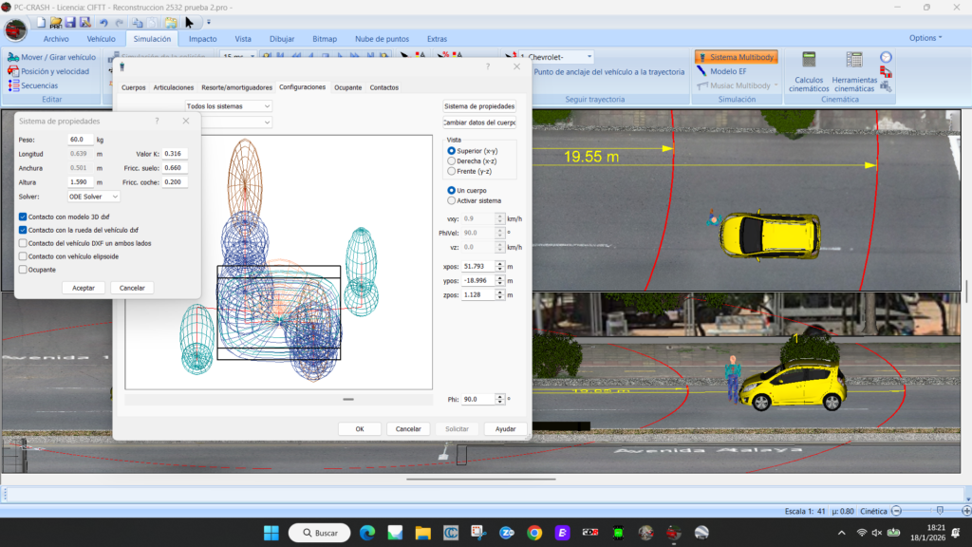Enable Contacto con vehículo elipsoide
972x547 pixels.
[x=23, y=256]
